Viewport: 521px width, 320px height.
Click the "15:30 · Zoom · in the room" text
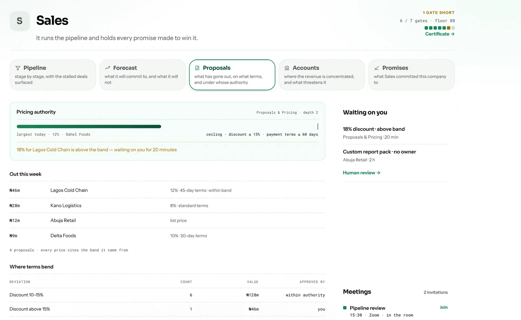(381, 315)
